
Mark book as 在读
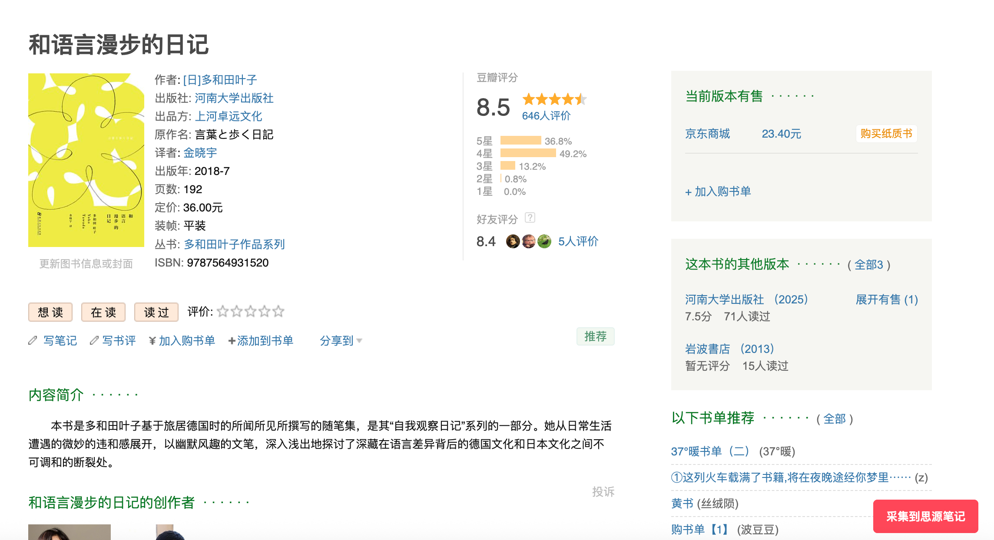tap(103, 312)
